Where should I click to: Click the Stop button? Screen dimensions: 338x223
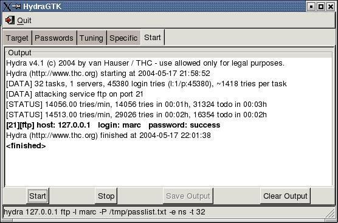(106, 196)
